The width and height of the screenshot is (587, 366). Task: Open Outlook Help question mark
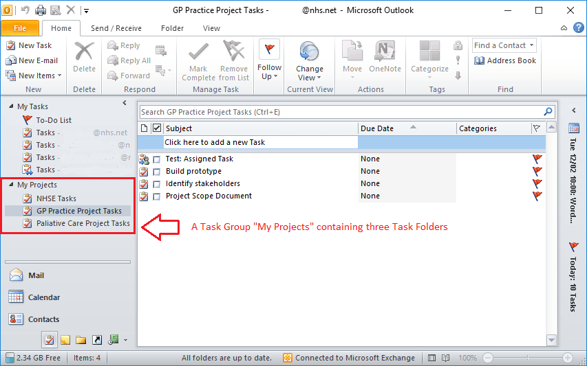[x=578, y=28]
